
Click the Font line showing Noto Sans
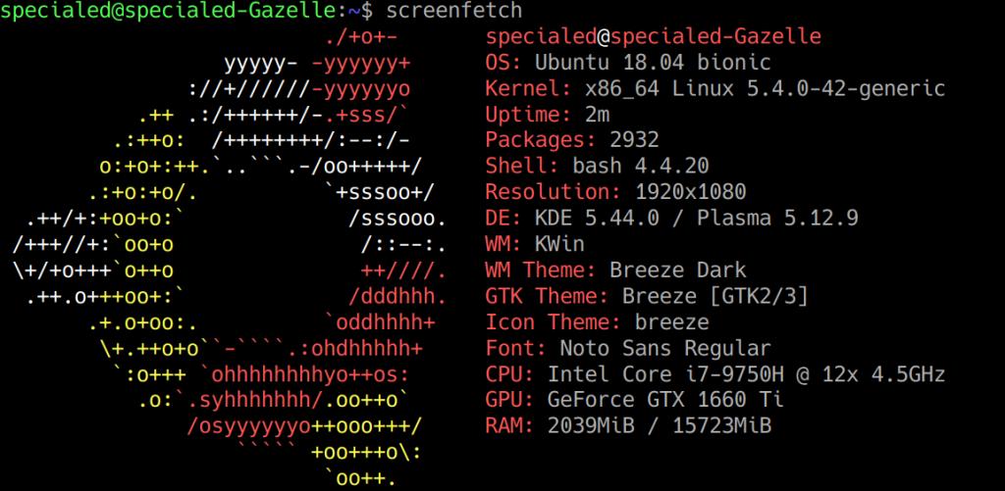pyautogui.click(x=628, y=348)
